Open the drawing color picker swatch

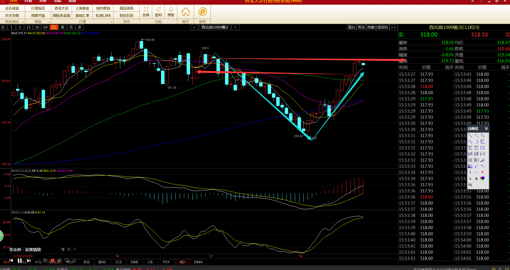click(482, 178)
